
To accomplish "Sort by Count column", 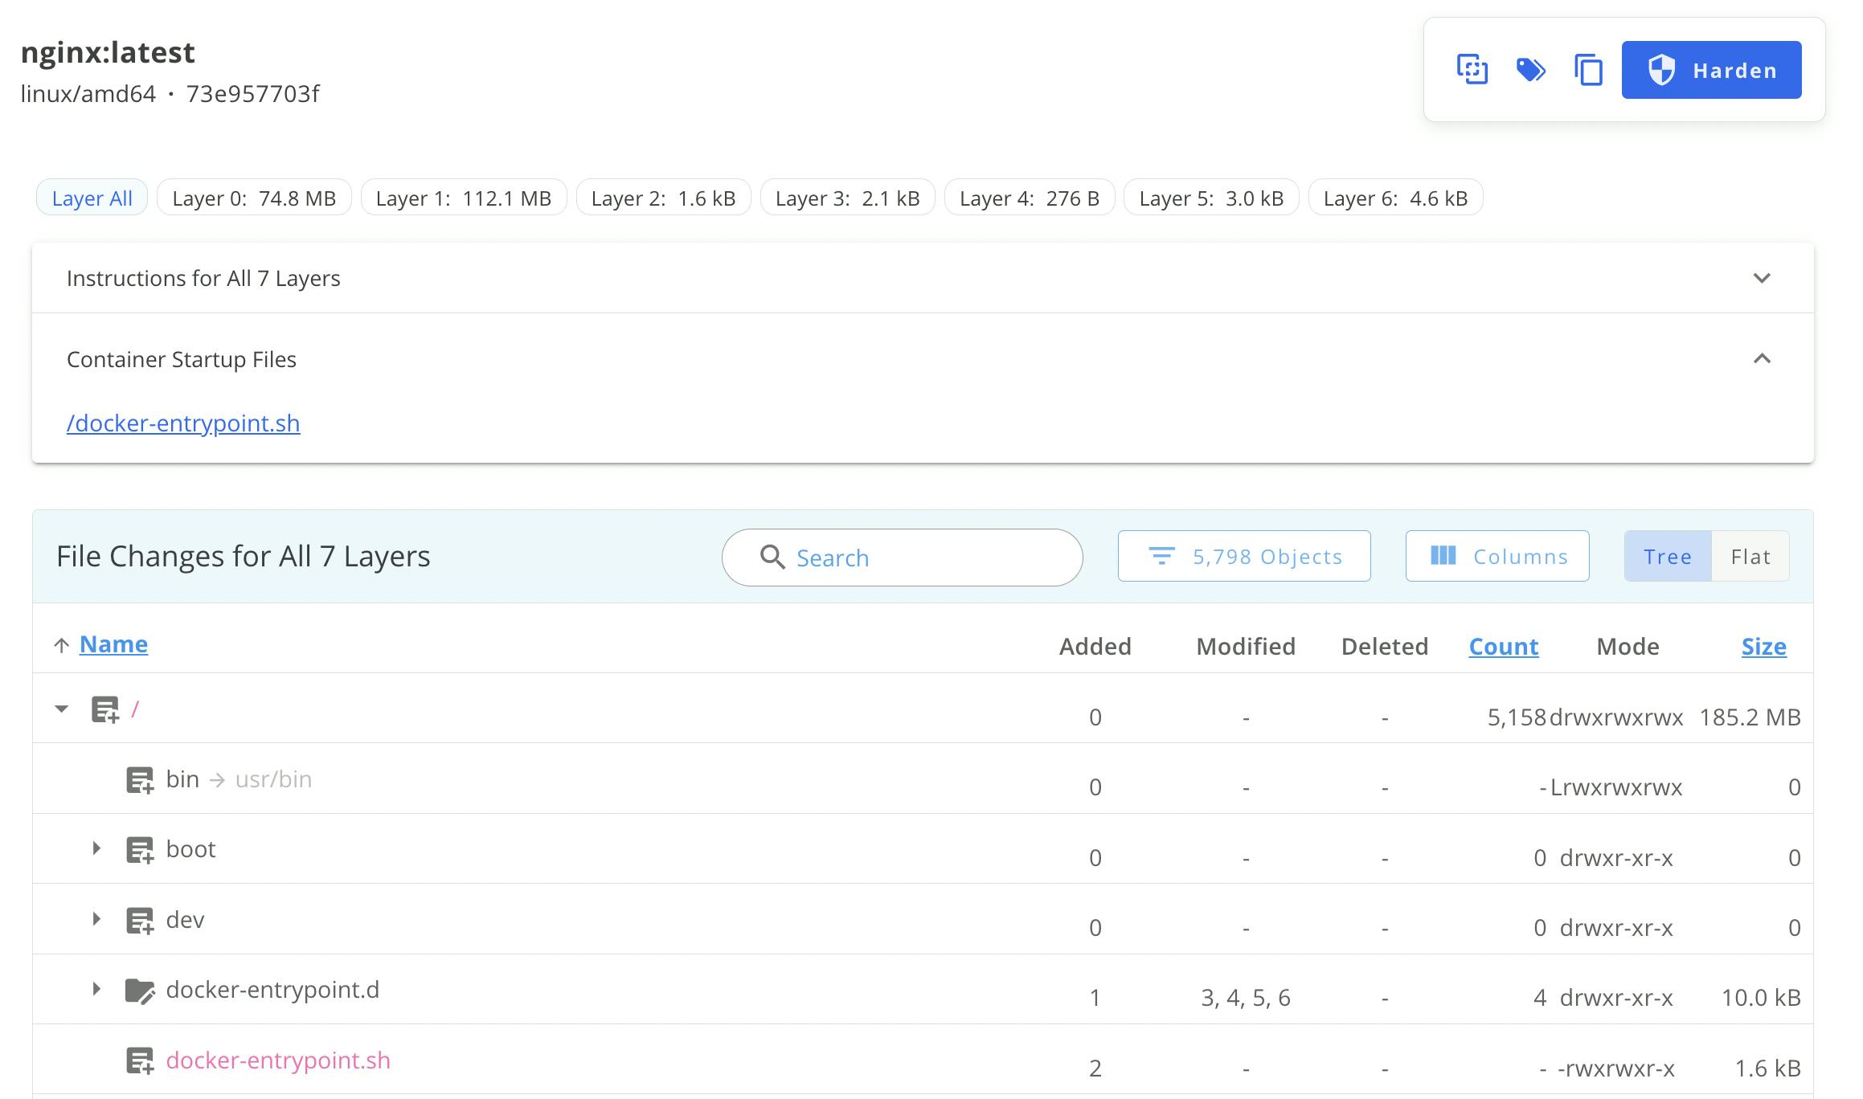I will (x=1504, y=646).
